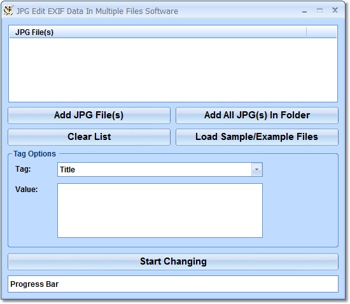Click the window title bar text
Image resolution: width=350 pixels, height=304 pixels.
[97, 11]
